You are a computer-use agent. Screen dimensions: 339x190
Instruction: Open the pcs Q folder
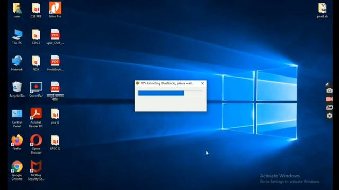[x=55, y=116]
